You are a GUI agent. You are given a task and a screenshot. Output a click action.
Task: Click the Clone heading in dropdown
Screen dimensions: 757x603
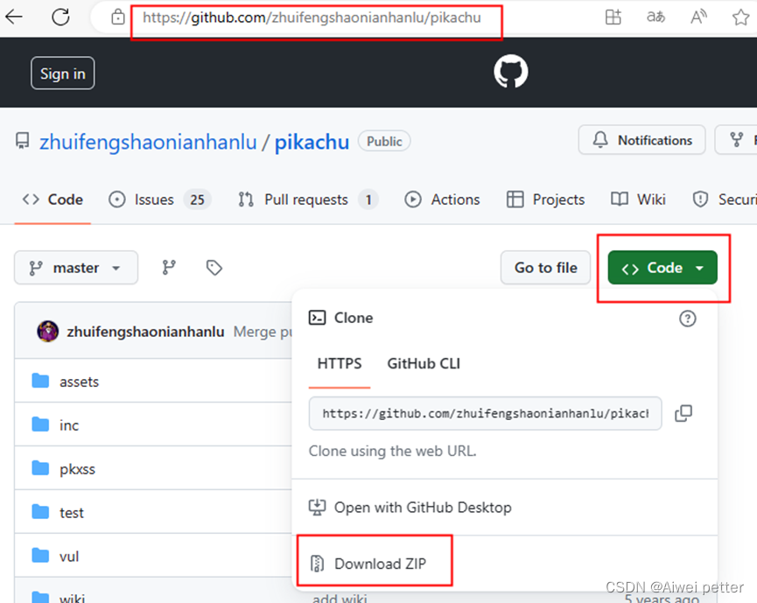tap(354, 318)
